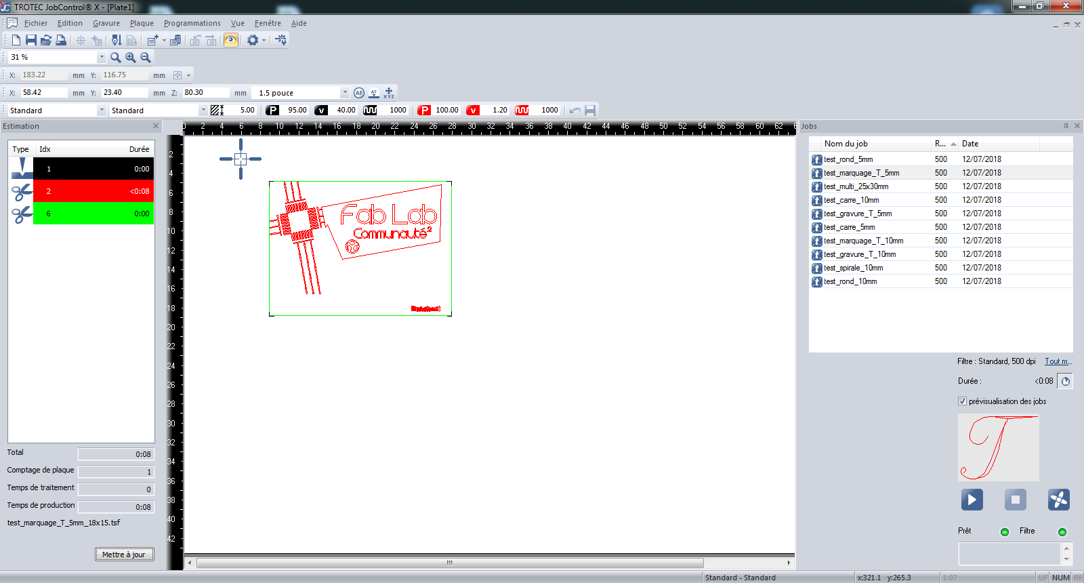Click the Tout m... link

(x=1057, y=361)
